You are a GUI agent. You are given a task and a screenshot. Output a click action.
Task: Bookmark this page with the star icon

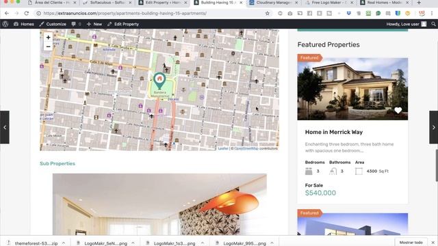click(x=268, y=14)
